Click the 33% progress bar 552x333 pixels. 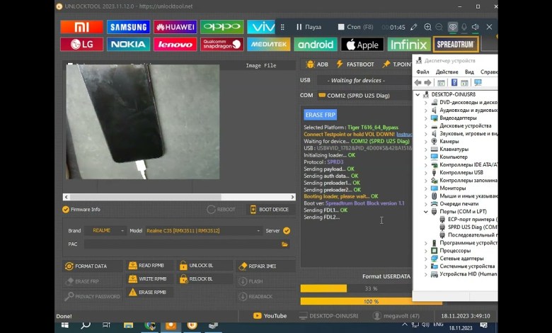[x=356, y=288]
